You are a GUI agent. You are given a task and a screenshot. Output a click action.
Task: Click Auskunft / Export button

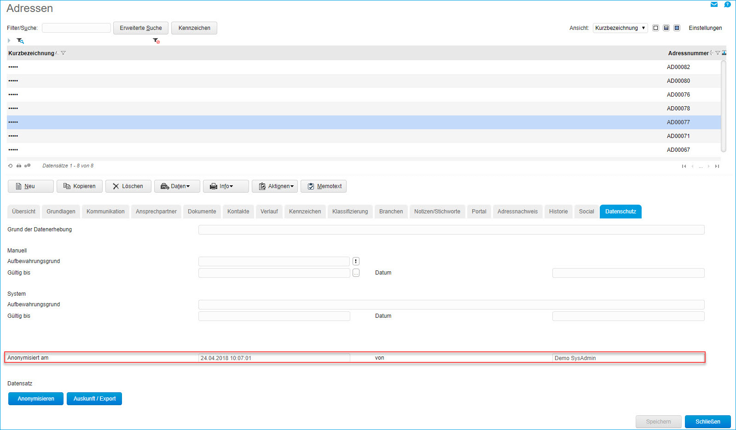(x=94, y=399)
